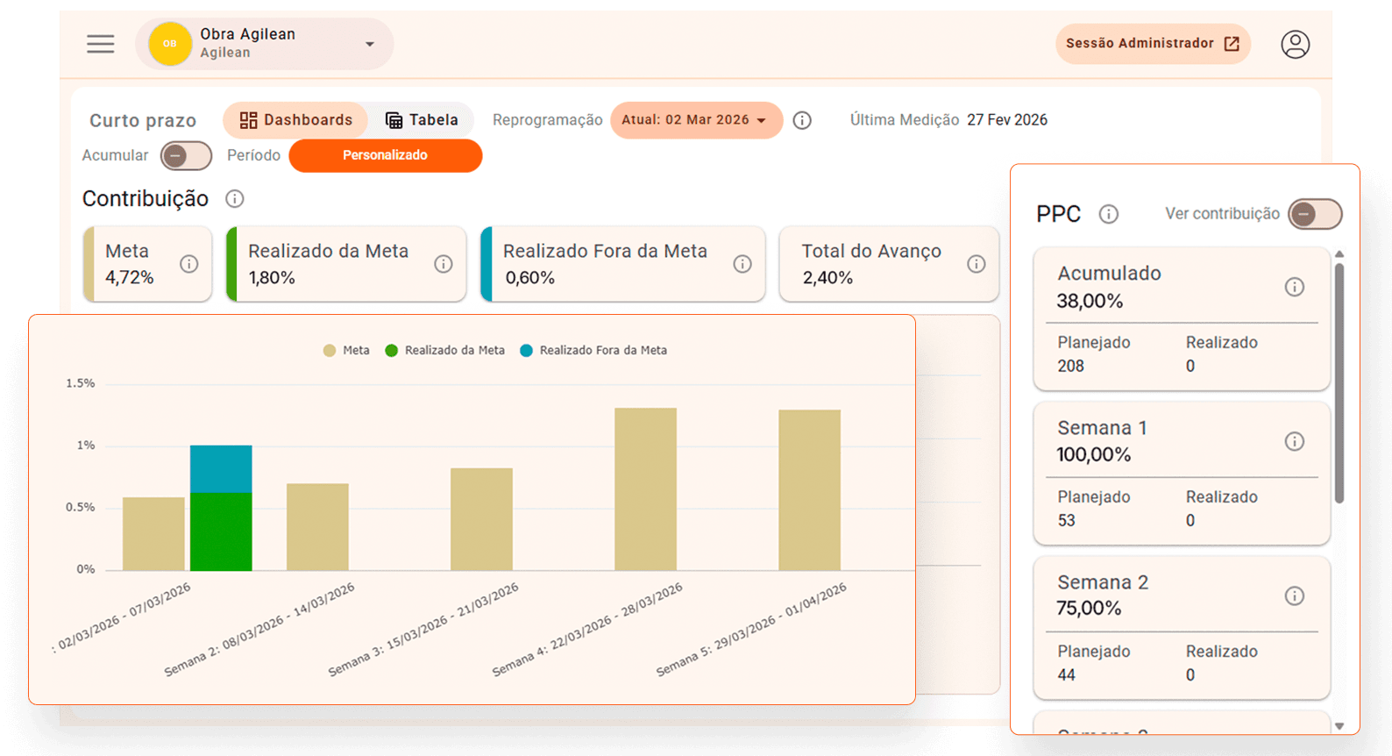Click the Meta 4,72% value
The width and height of the screenshot is (1392, 756).
coord(130,278)
